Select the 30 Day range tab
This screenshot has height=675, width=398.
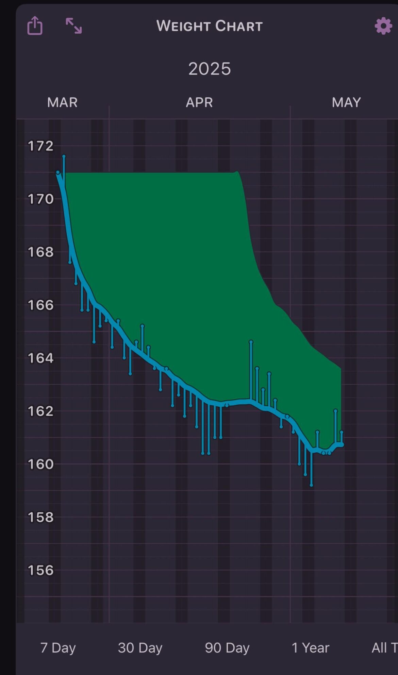pyautogui.click(x=140, y=648)
